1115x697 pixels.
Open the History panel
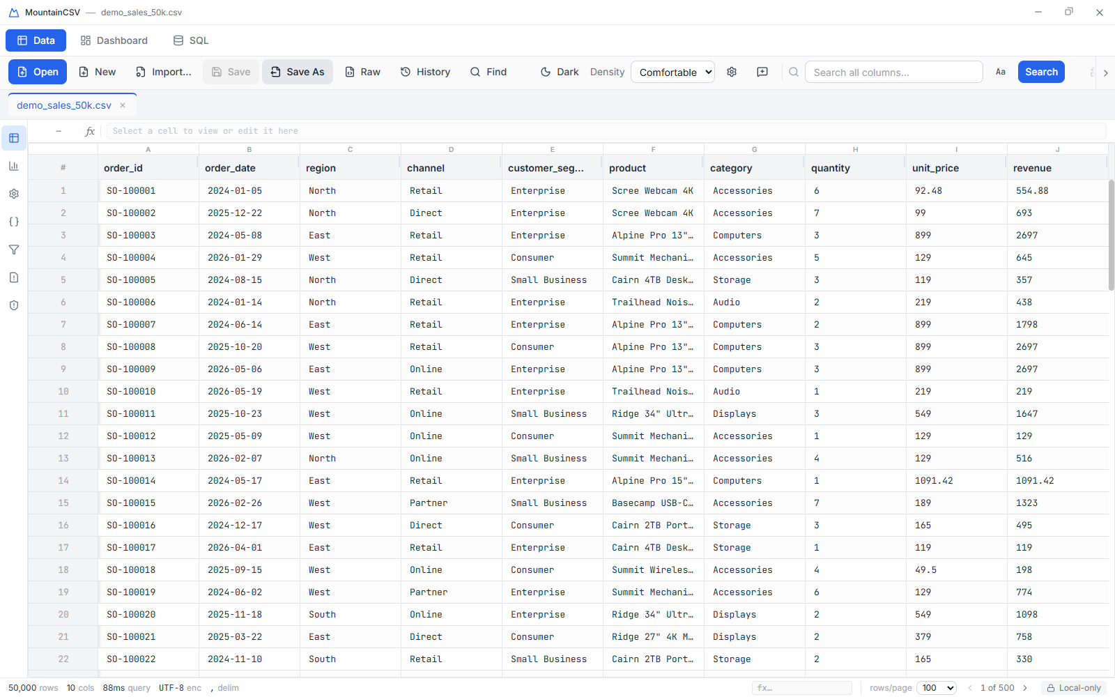click(425, 72)
